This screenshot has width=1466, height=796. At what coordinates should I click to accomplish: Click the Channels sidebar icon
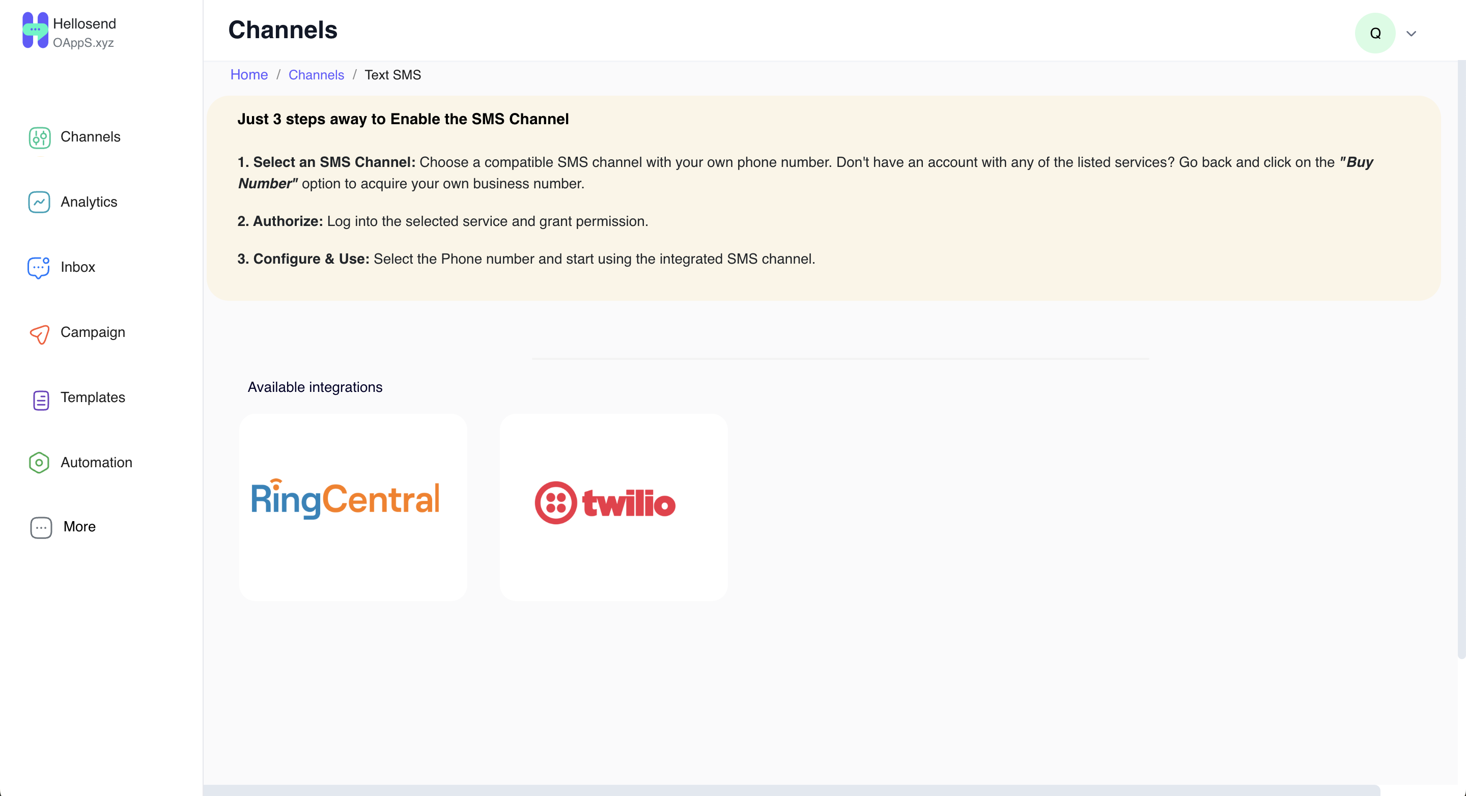click(x=40, y=138)
